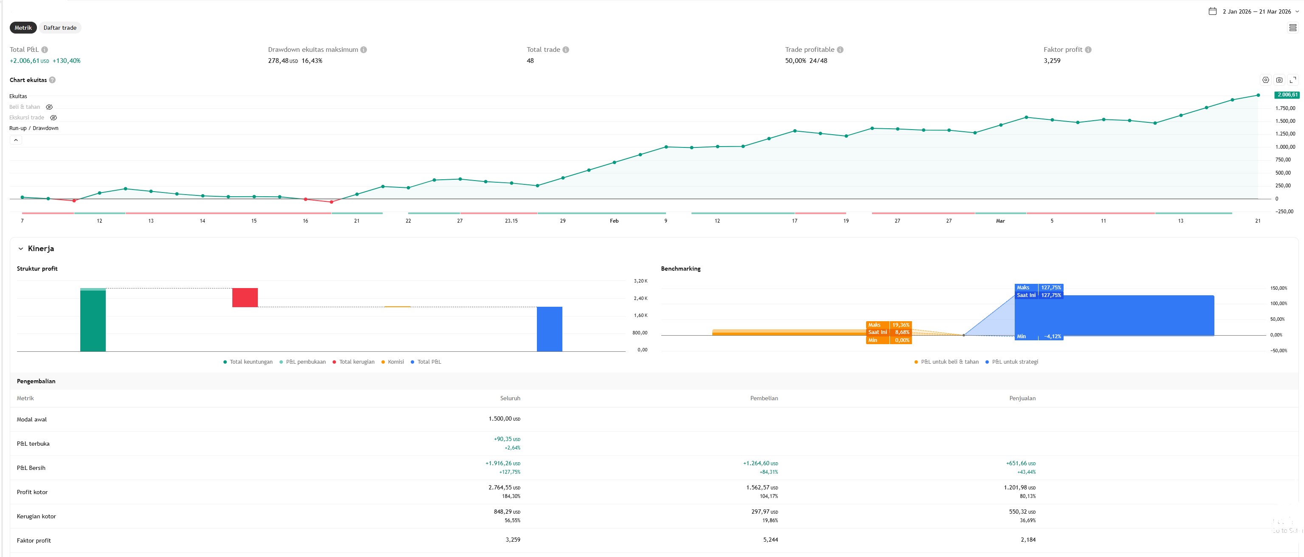The height and width of the screenshot is (557, 1304).
Task: Click the stacked rows layout icon
Action: click(1293, 28)
